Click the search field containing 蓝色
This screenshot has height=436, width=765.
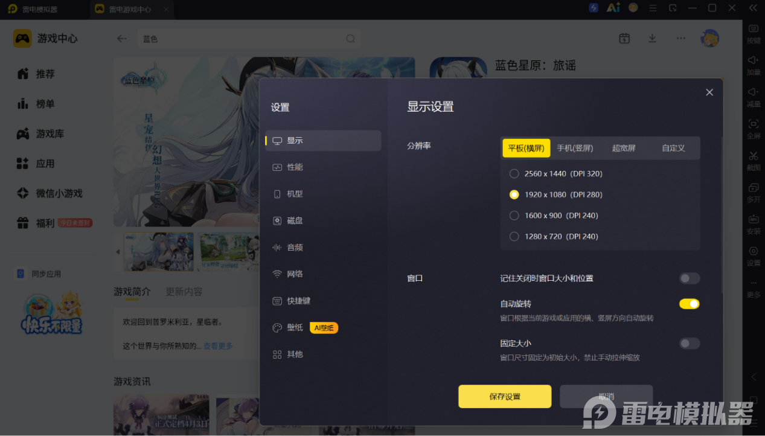point(249,39)
